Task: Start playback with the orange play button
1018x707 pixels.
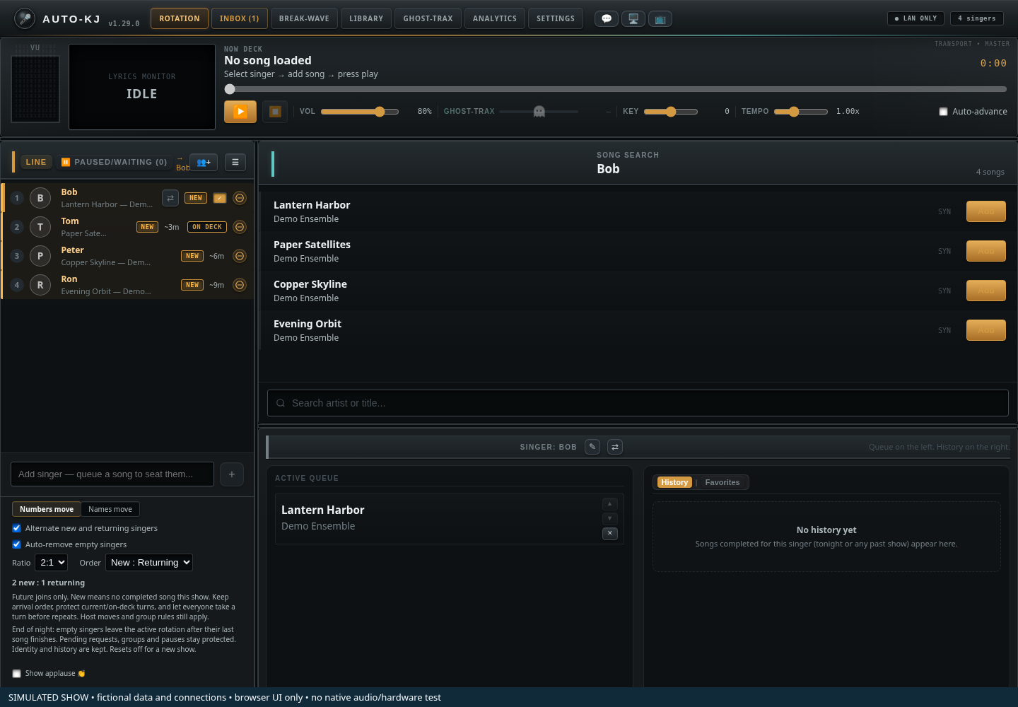Action: point(240,112)
